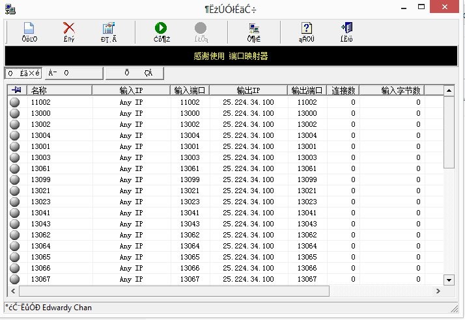Screen dimensions: 465x320
Task: Click the status ball for row 11002
Action: [14, 102]
